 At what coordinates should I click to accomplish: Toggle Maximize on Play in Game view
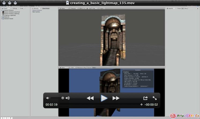pos(82,68)
